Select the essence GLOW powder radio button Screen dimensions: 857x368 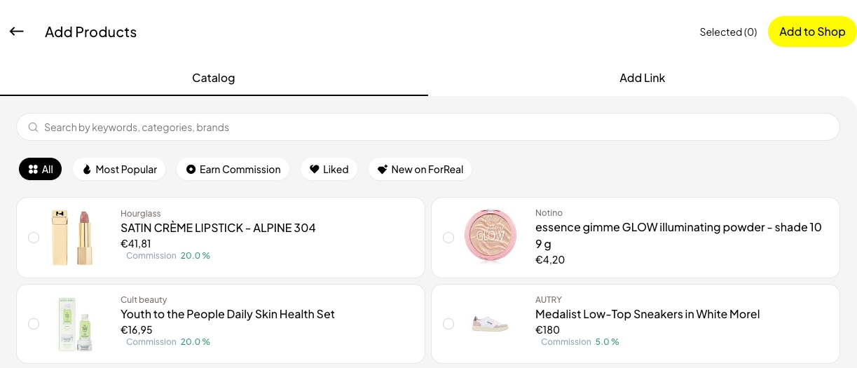(x=448, y=238)
